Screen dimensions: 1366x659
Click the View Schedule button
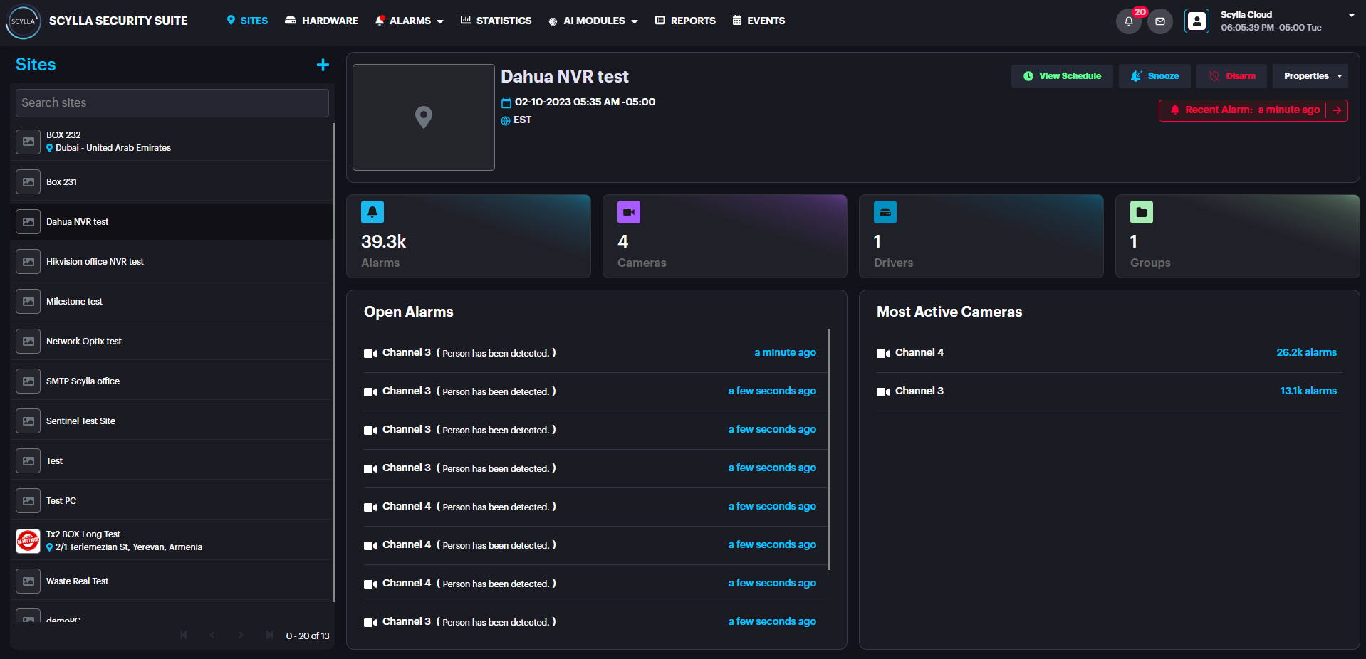point(1061,76)
